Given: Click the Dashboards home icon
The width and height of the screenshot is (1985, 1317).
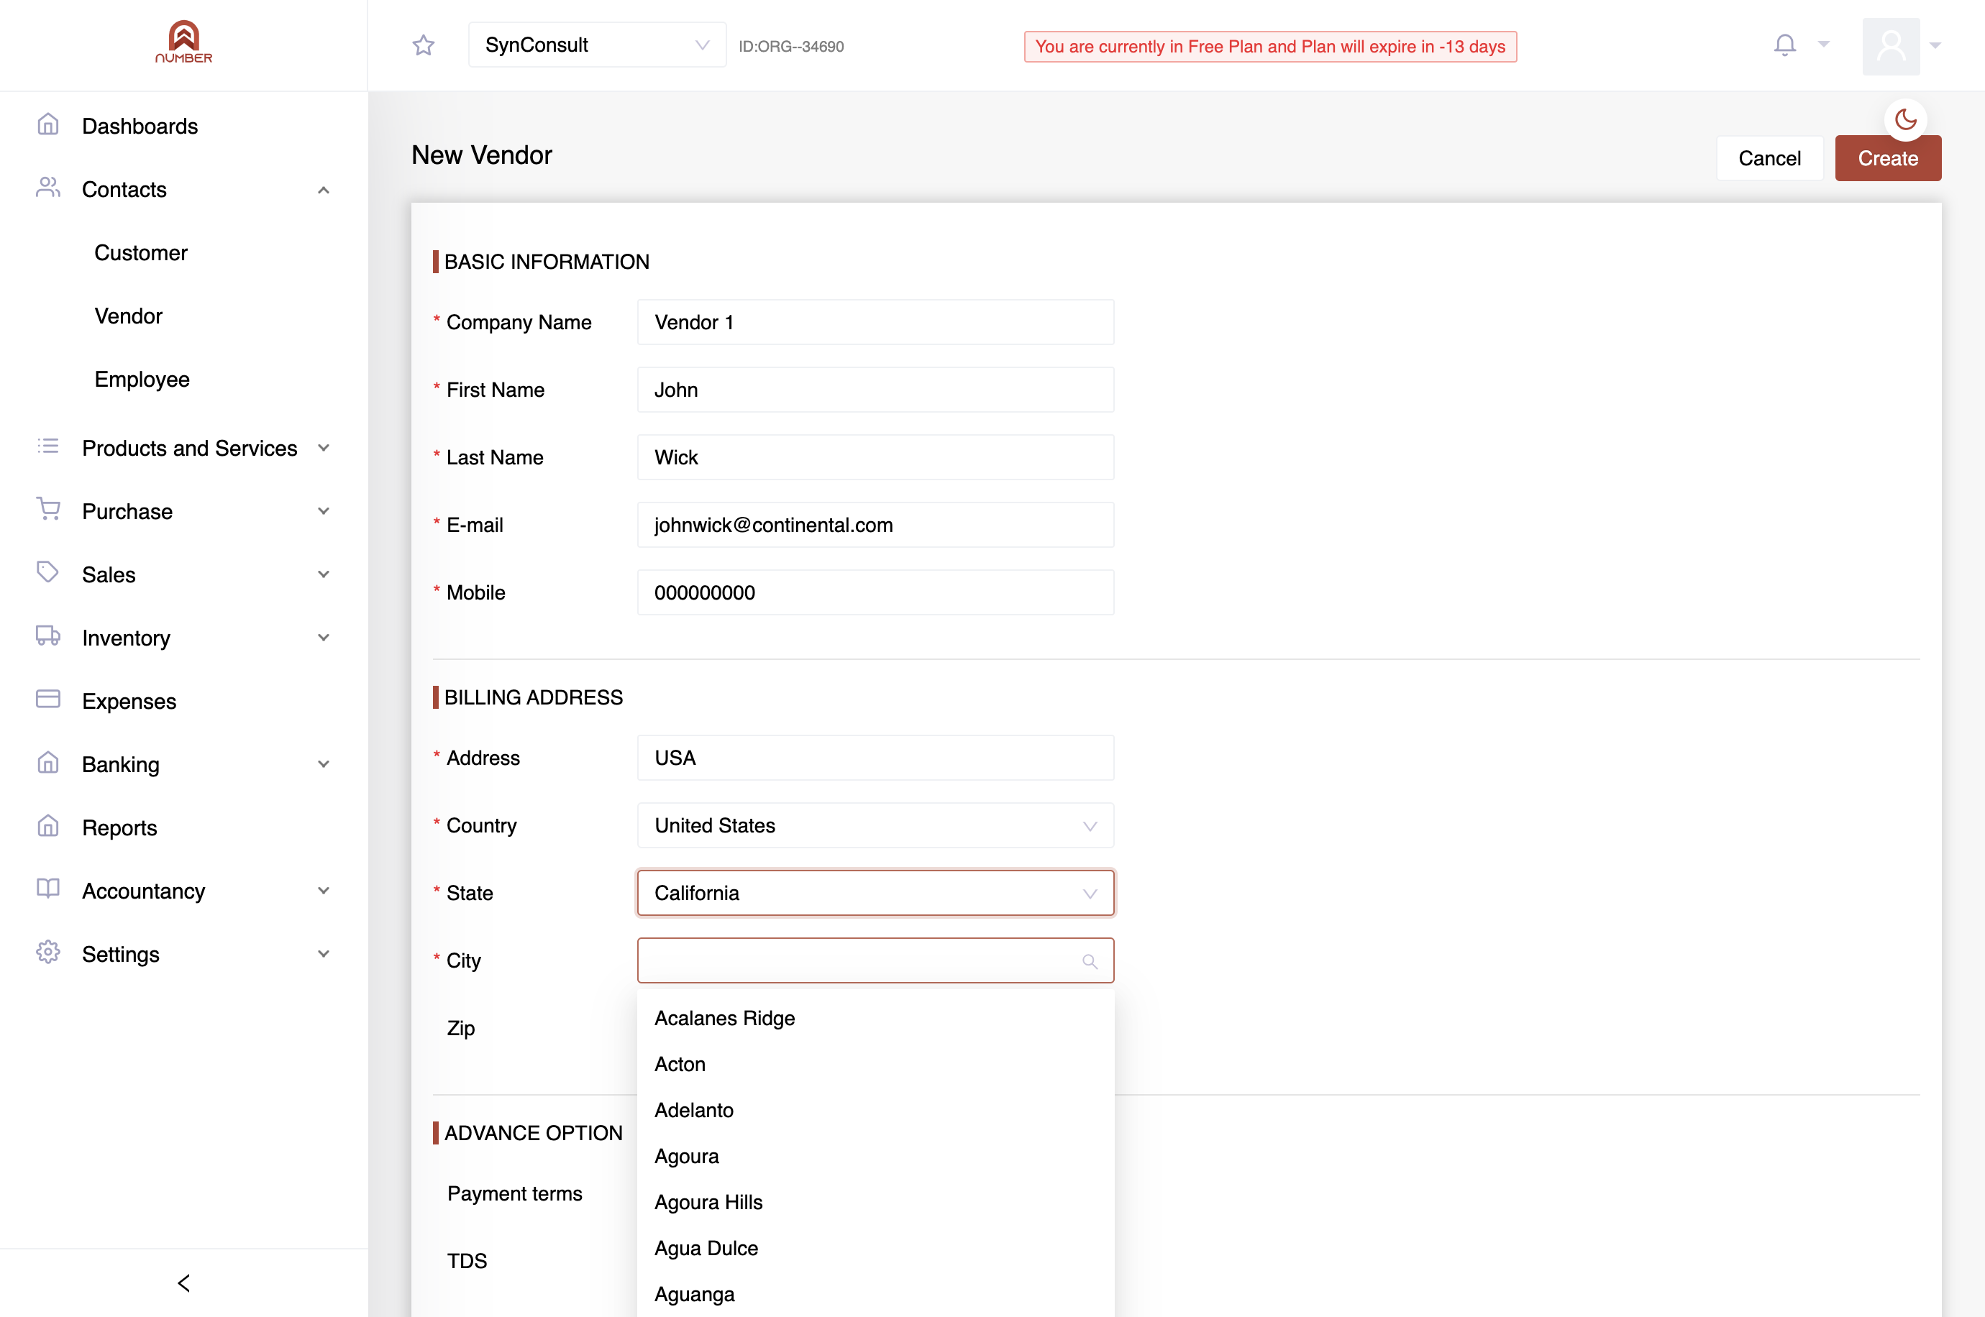Looking at the screenshot, I should (x=48, y=125).
